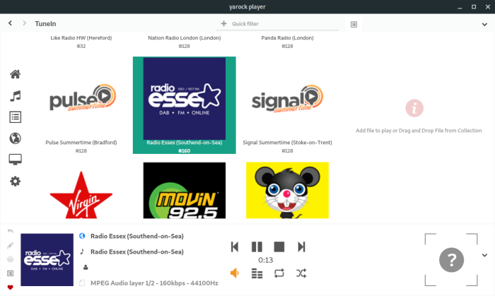Toggle shuffle mode

point(301,273)
